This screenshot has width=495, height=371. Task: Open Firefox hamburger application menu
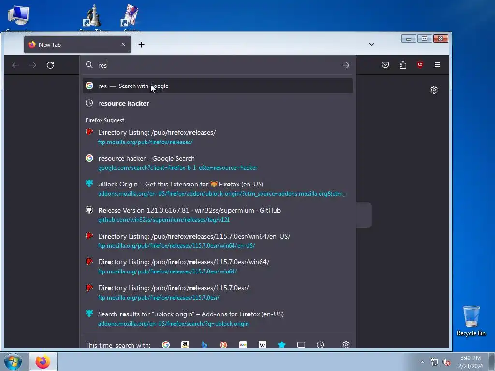coord(437,65)
